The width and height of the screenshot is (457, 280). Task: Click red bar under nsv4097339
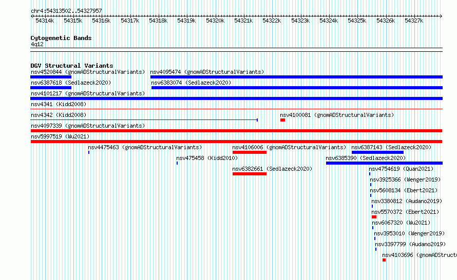point(236,131)
